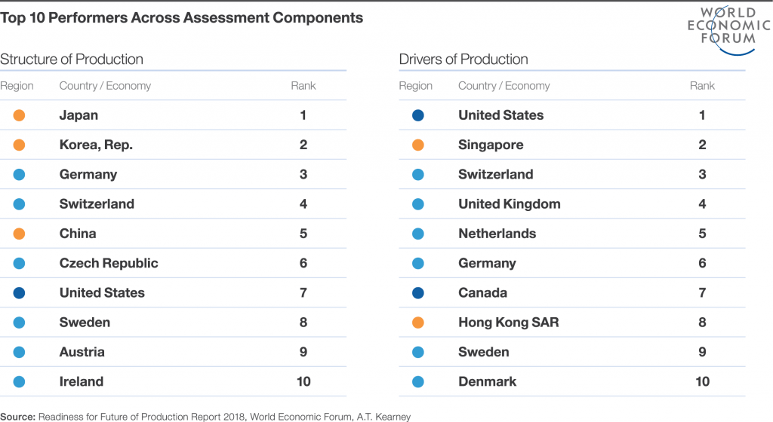Viewport: 773px width, 422px height.
Task: Click the orange dot next to Korea, Rep.
Action: [20, 145]
